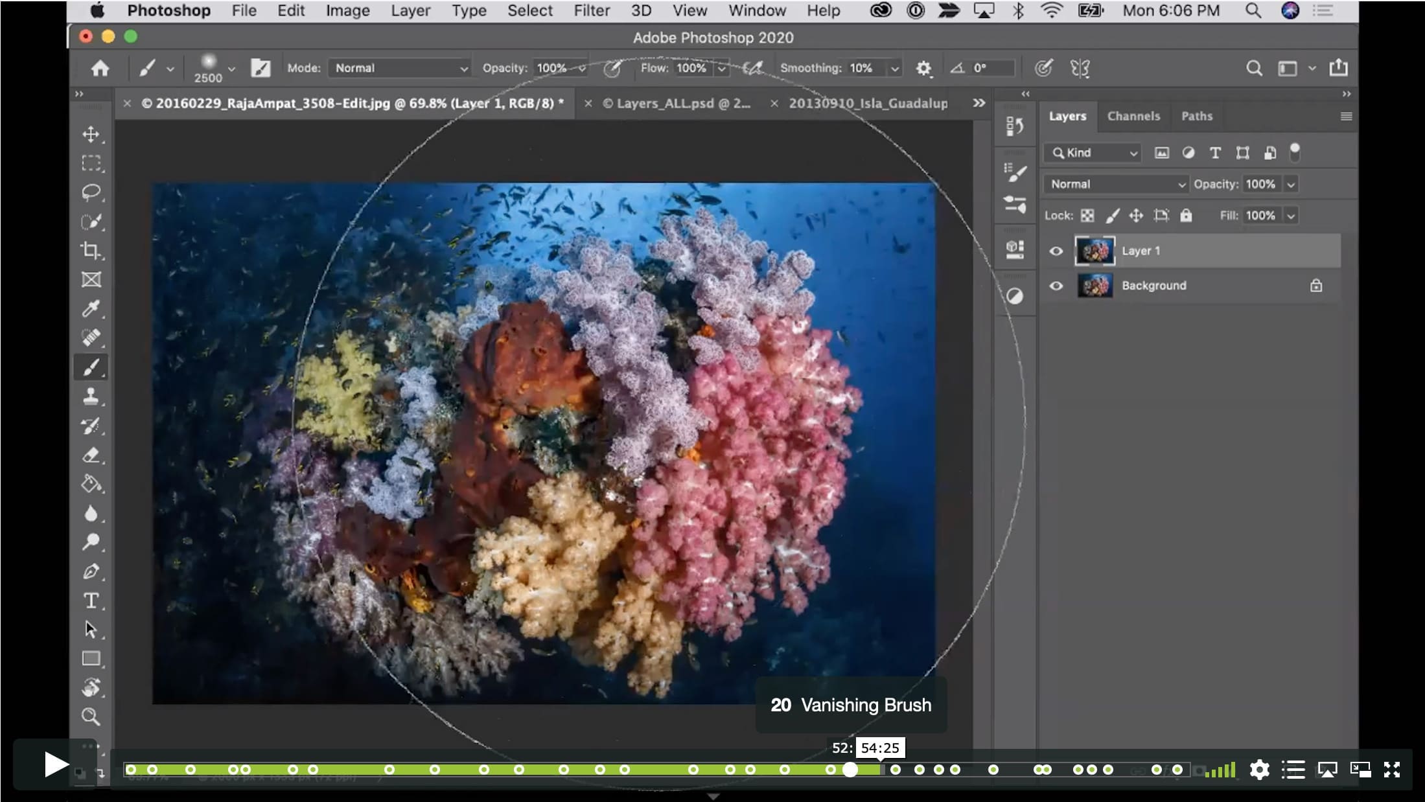The height and width of the screenshot is (802, 1425).
Task: Select the Lasso tool
Action: 91,192
